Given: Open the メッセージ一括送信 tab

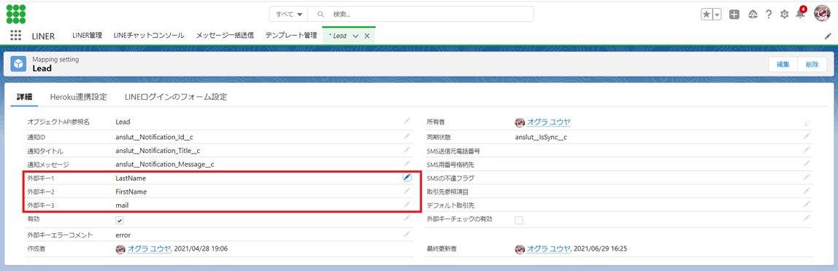Looking at the screenshot, I should [225, 36].
